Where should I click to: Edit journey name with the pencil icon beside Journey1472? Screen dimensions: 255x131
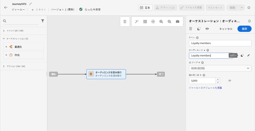(30, 4)
